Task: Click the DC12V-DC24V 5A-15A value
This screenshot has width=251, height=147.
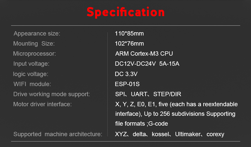Action: 147,64
